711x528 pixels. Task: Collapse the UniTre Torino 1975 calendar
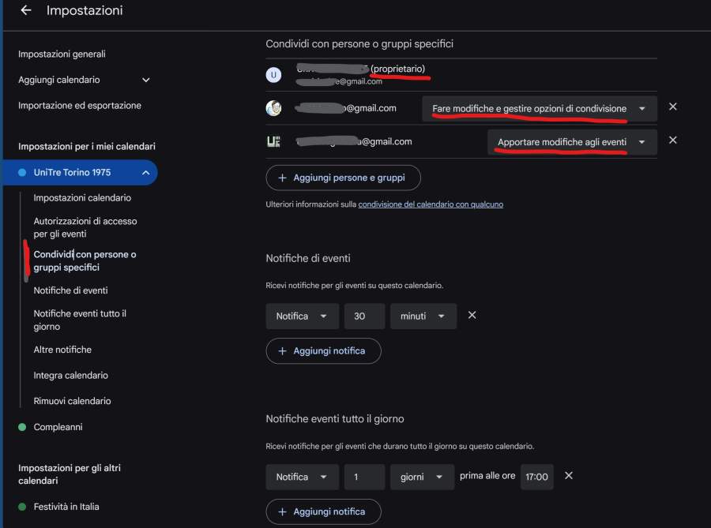click(x=145, y=173)
